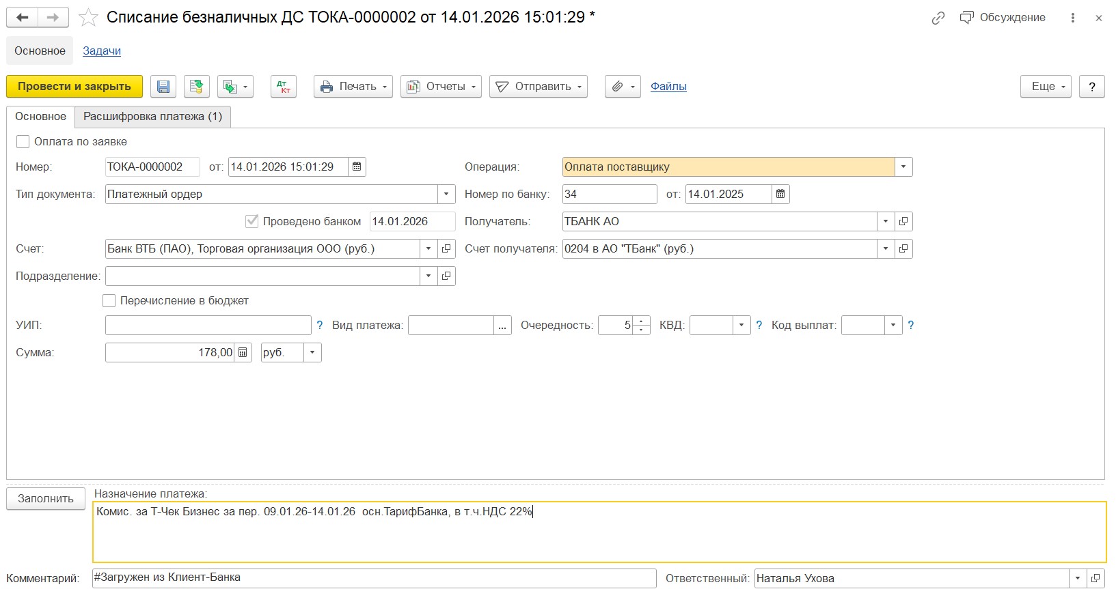1116x589 pixels.
Task: Click the Dt/Kt accounting entries icon
Action: click(284, 87)
